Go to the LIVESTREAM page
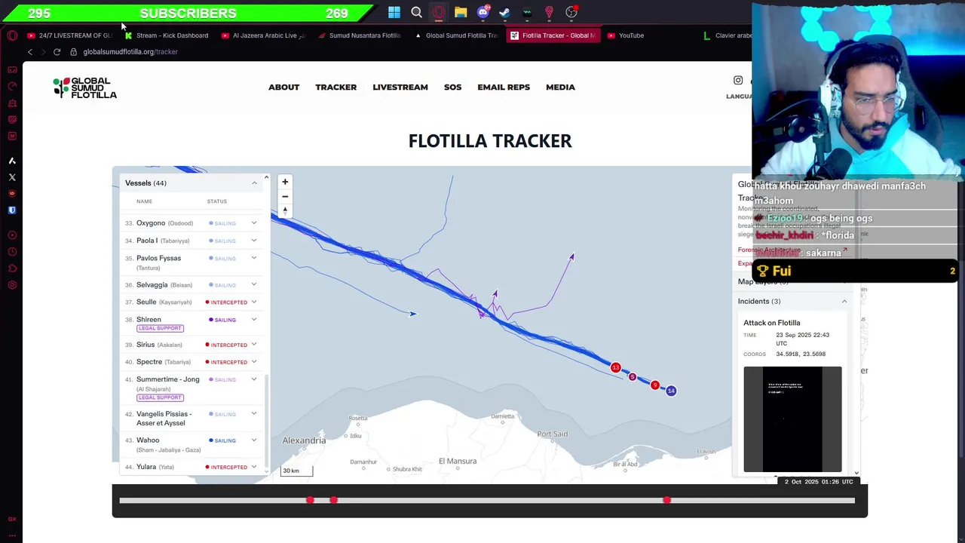 pyautogui.click(x=400, y=87)
